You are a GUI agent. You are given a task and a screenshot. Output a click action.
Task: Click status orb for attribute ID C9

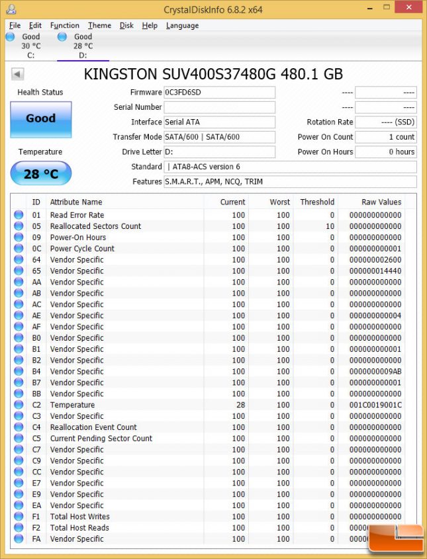coord(19,460)
